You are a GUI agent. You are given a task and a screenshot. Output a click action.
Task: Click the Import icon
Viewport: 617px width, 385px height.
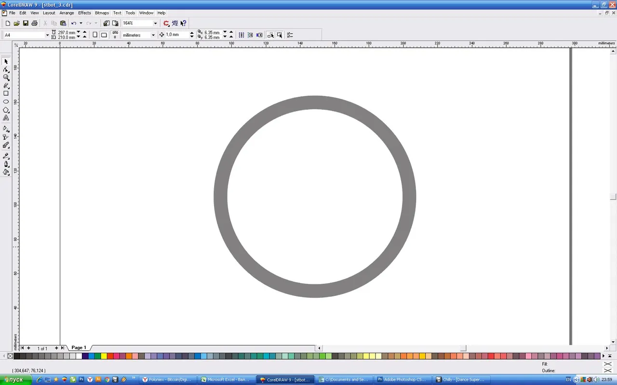106,23
